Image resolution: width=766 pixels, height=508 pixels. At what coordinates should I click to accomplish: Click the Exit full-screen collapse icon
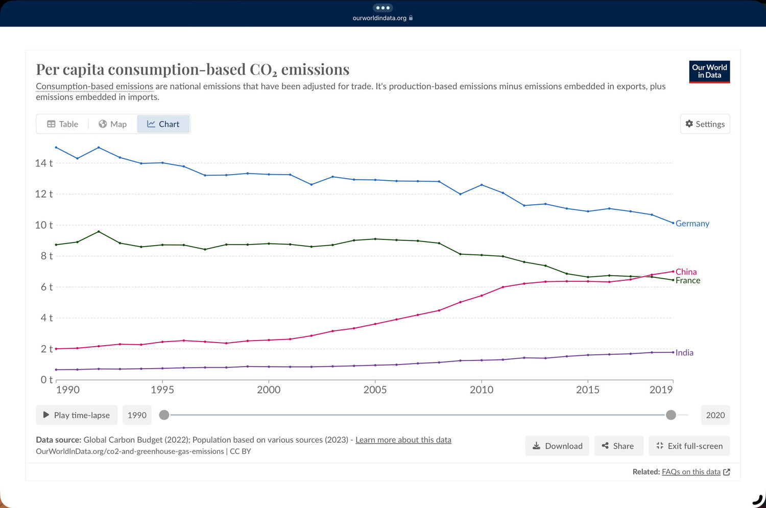[660, 446]
